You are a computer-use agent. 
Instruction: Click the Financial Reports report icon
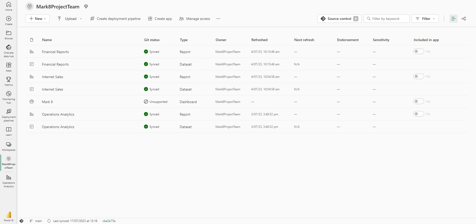pyautogui.click(x=32, y=52)
